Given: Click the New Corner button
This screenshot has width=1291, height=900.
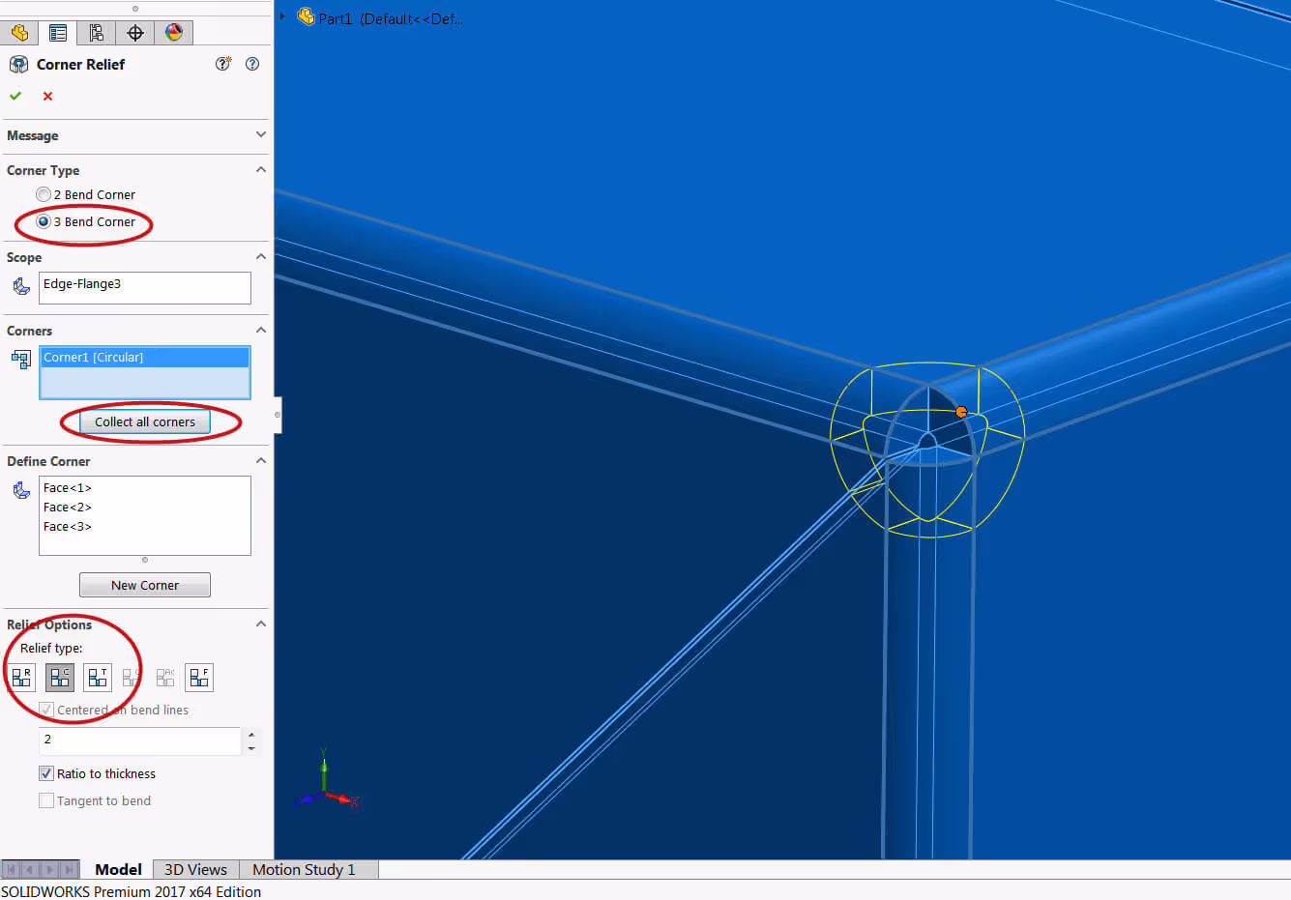Looking at the screenshot, I should 145,585.
